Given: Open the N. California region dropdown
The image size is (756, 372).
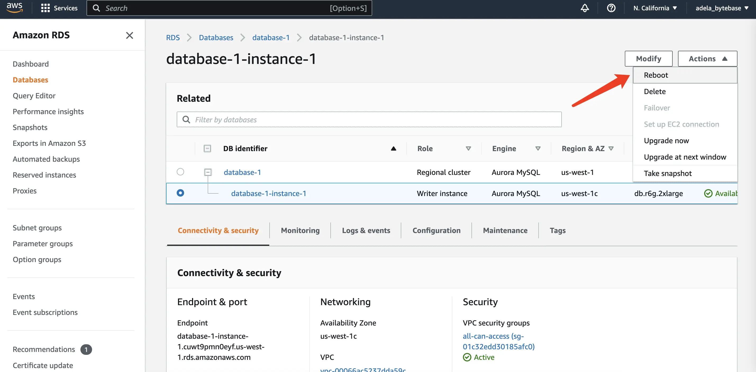Looking at the screenshot, I should tap(655, 8).
